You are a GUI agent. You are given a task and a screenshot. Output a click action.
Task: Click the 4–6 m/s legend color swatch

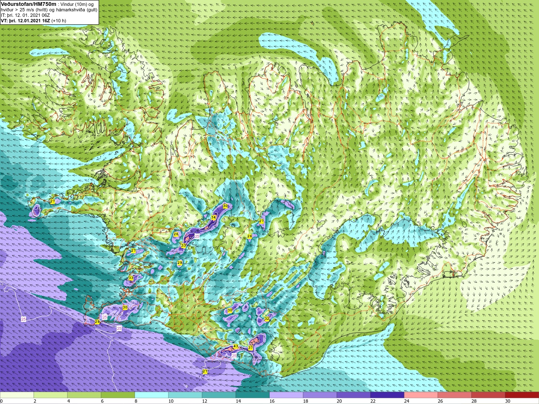pyautogui.click(x=84, y=395)
